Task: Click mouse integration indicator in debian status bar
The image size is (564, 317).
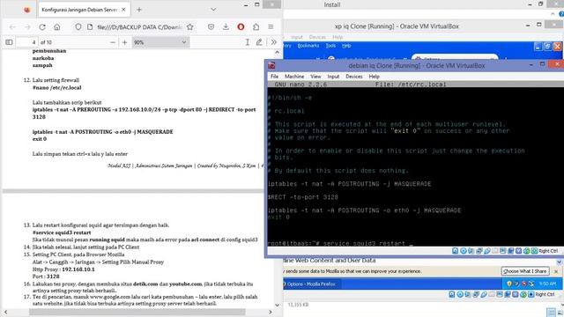Action: point(527,251)
